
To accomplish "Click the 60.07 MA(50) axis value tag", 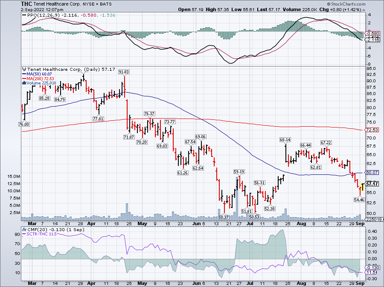I will 372,172.
